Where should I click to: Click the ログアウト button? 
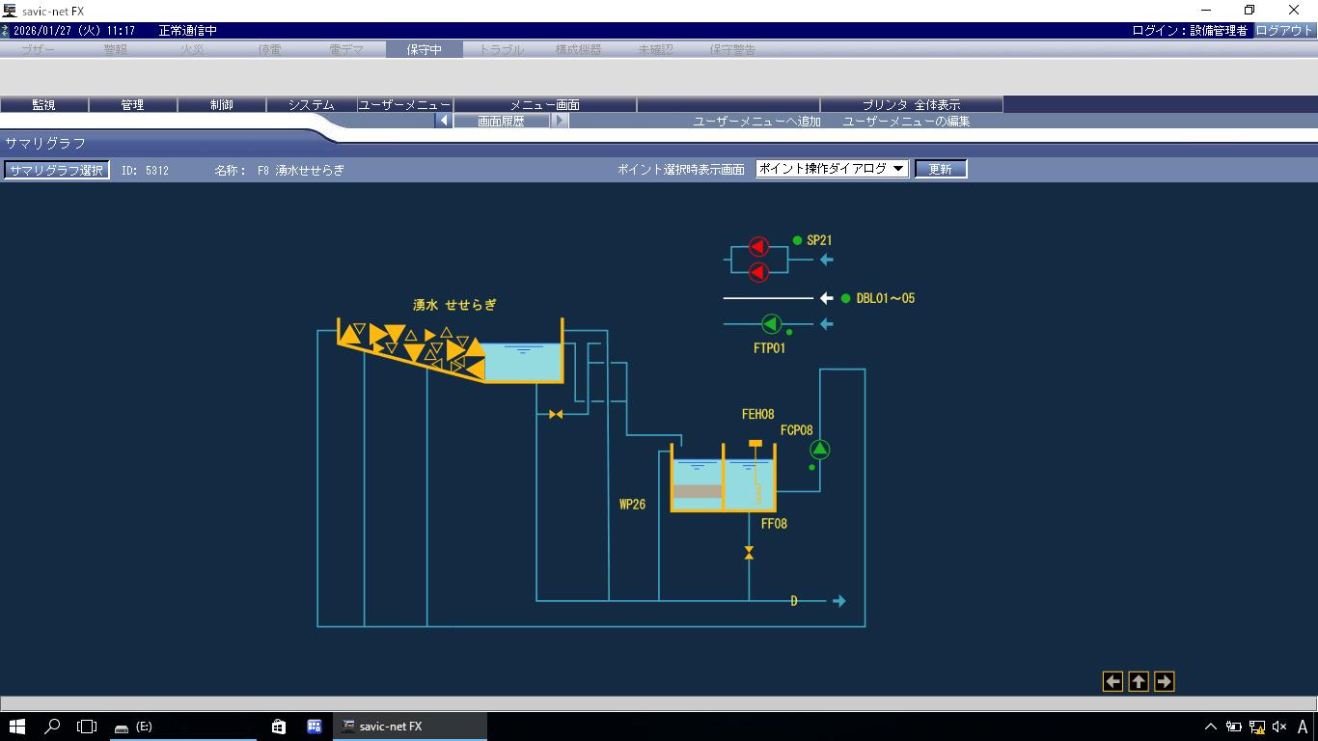click(x=1284, y=30)
